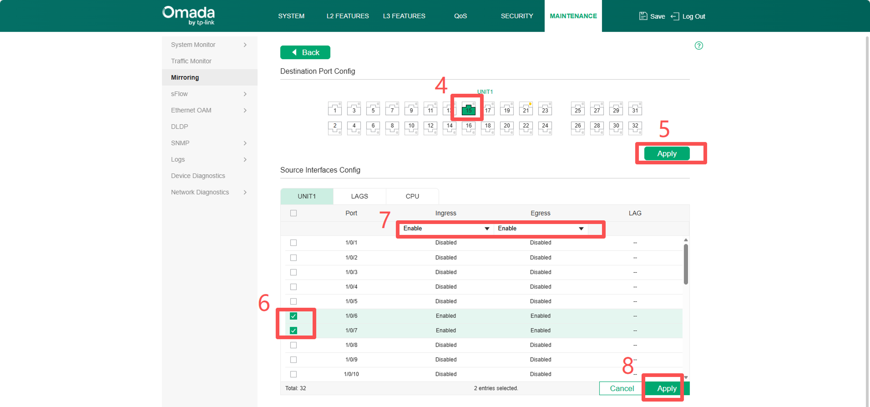The width and height of the screenshot is (870, 407).
Task: Apply the destination port config
Action: coord(667,153)
